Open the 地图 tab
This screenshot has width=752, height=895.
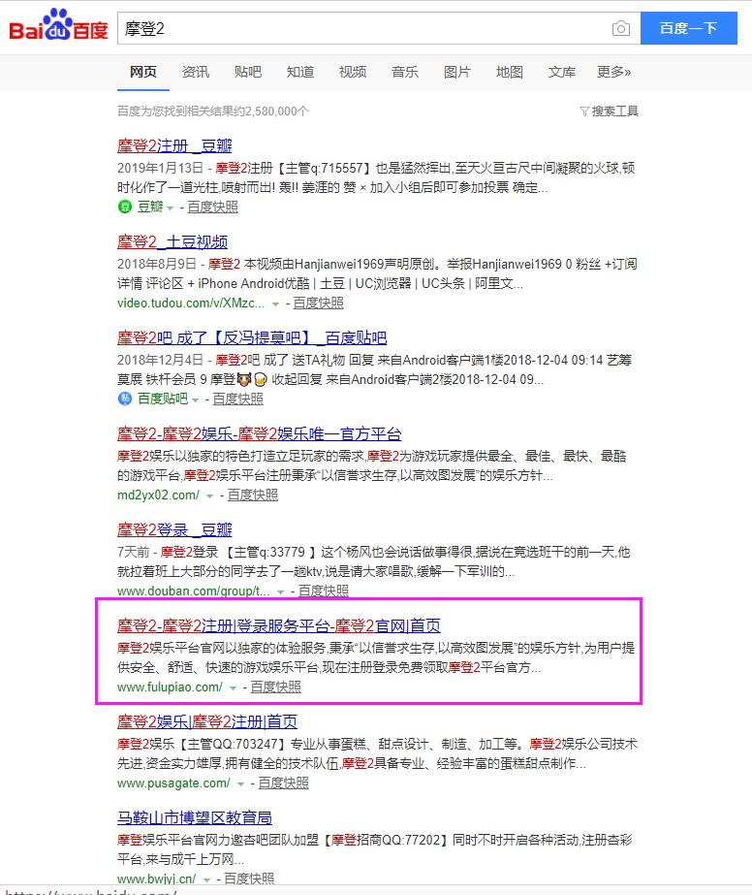point(510,72)
